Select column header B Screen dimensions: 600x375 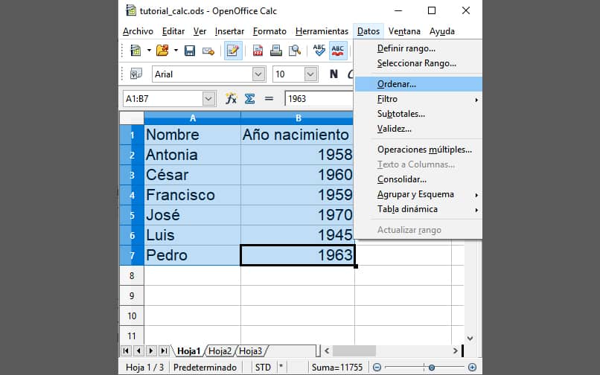pos(297,118)
